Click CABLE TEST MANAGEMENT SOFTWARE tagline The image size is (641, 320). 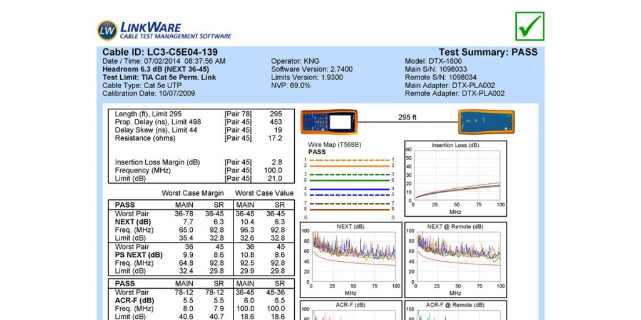pos(175,36)
